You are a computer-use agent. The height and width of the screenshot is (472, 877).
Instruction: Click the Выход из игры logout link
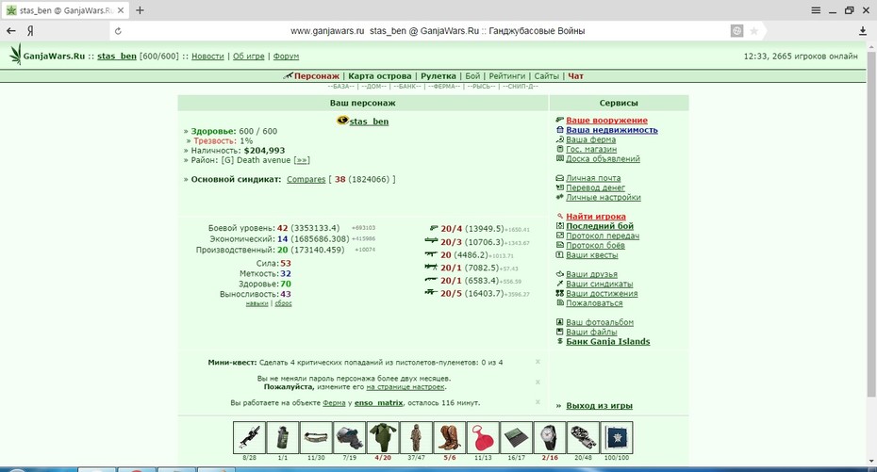click(599, 406)
